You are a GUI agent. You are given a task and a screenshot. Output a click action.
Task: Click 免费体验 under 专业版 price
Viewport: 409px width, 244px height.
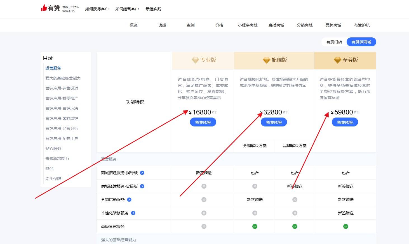pyautogui.click(x=203, y=122)
